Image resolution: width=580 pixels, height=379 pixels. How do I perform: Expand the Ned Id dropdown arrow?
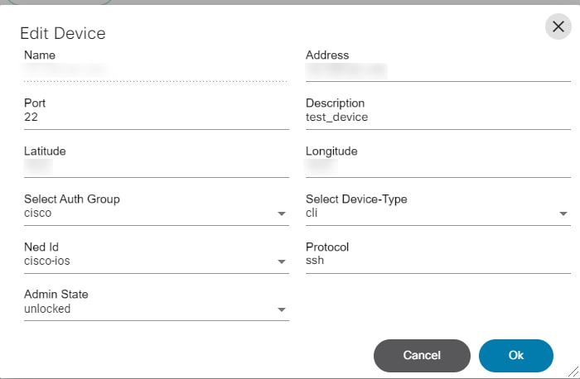[x=282, y=262]
